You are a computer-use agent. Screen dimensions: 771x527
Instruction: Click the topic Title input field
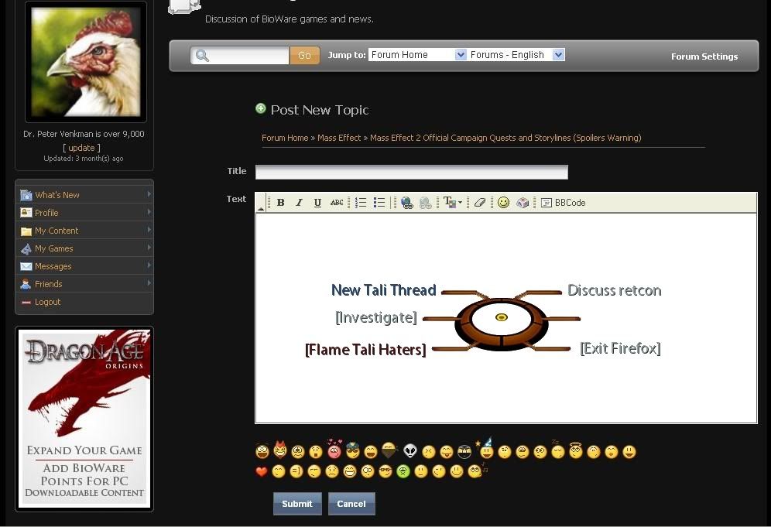[411, 172]
